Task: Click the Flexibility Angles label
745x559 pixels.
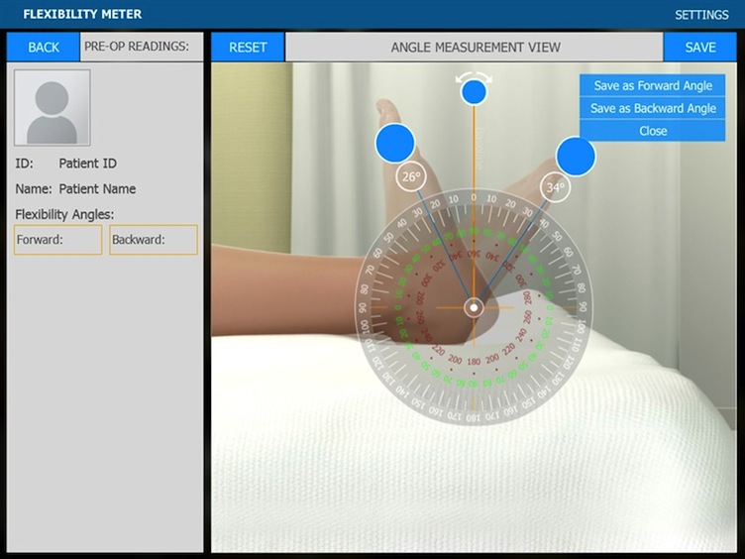Action: pyautogui.click(x=64, y=214)
